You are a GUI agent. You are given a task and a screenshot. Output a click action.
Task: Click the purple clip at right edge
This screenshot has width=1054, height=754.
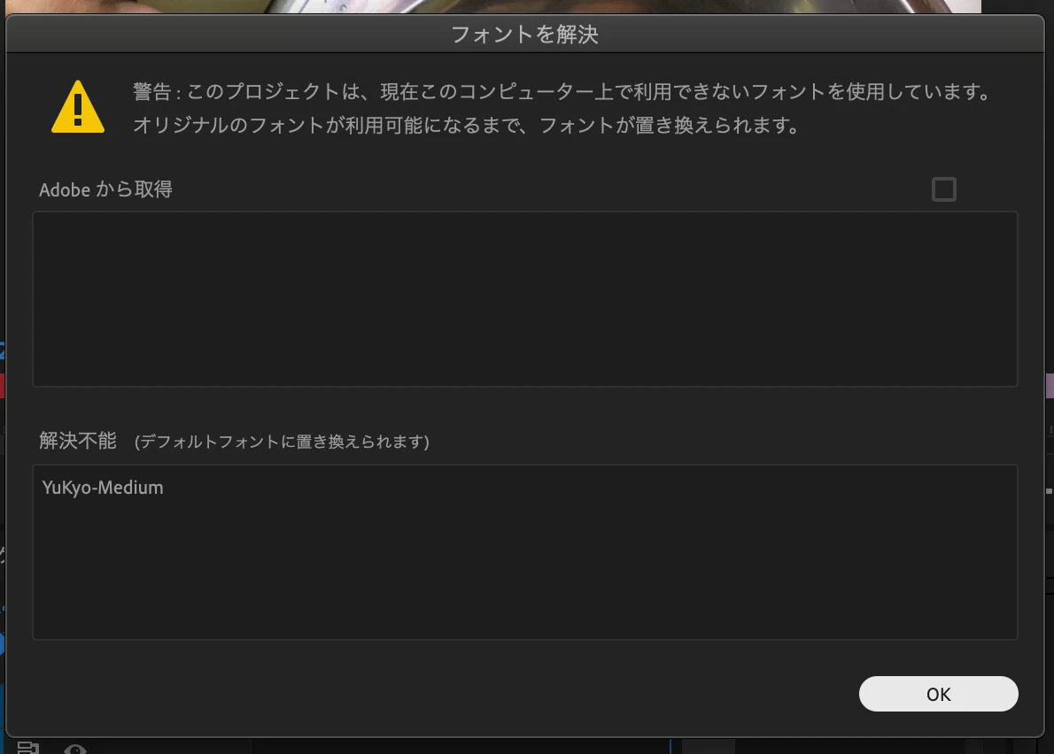pos(1050,386)
